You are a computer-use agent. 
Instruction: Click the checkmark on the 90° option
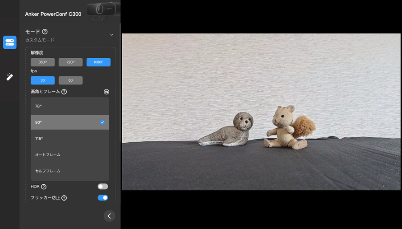tap(102, 122)
